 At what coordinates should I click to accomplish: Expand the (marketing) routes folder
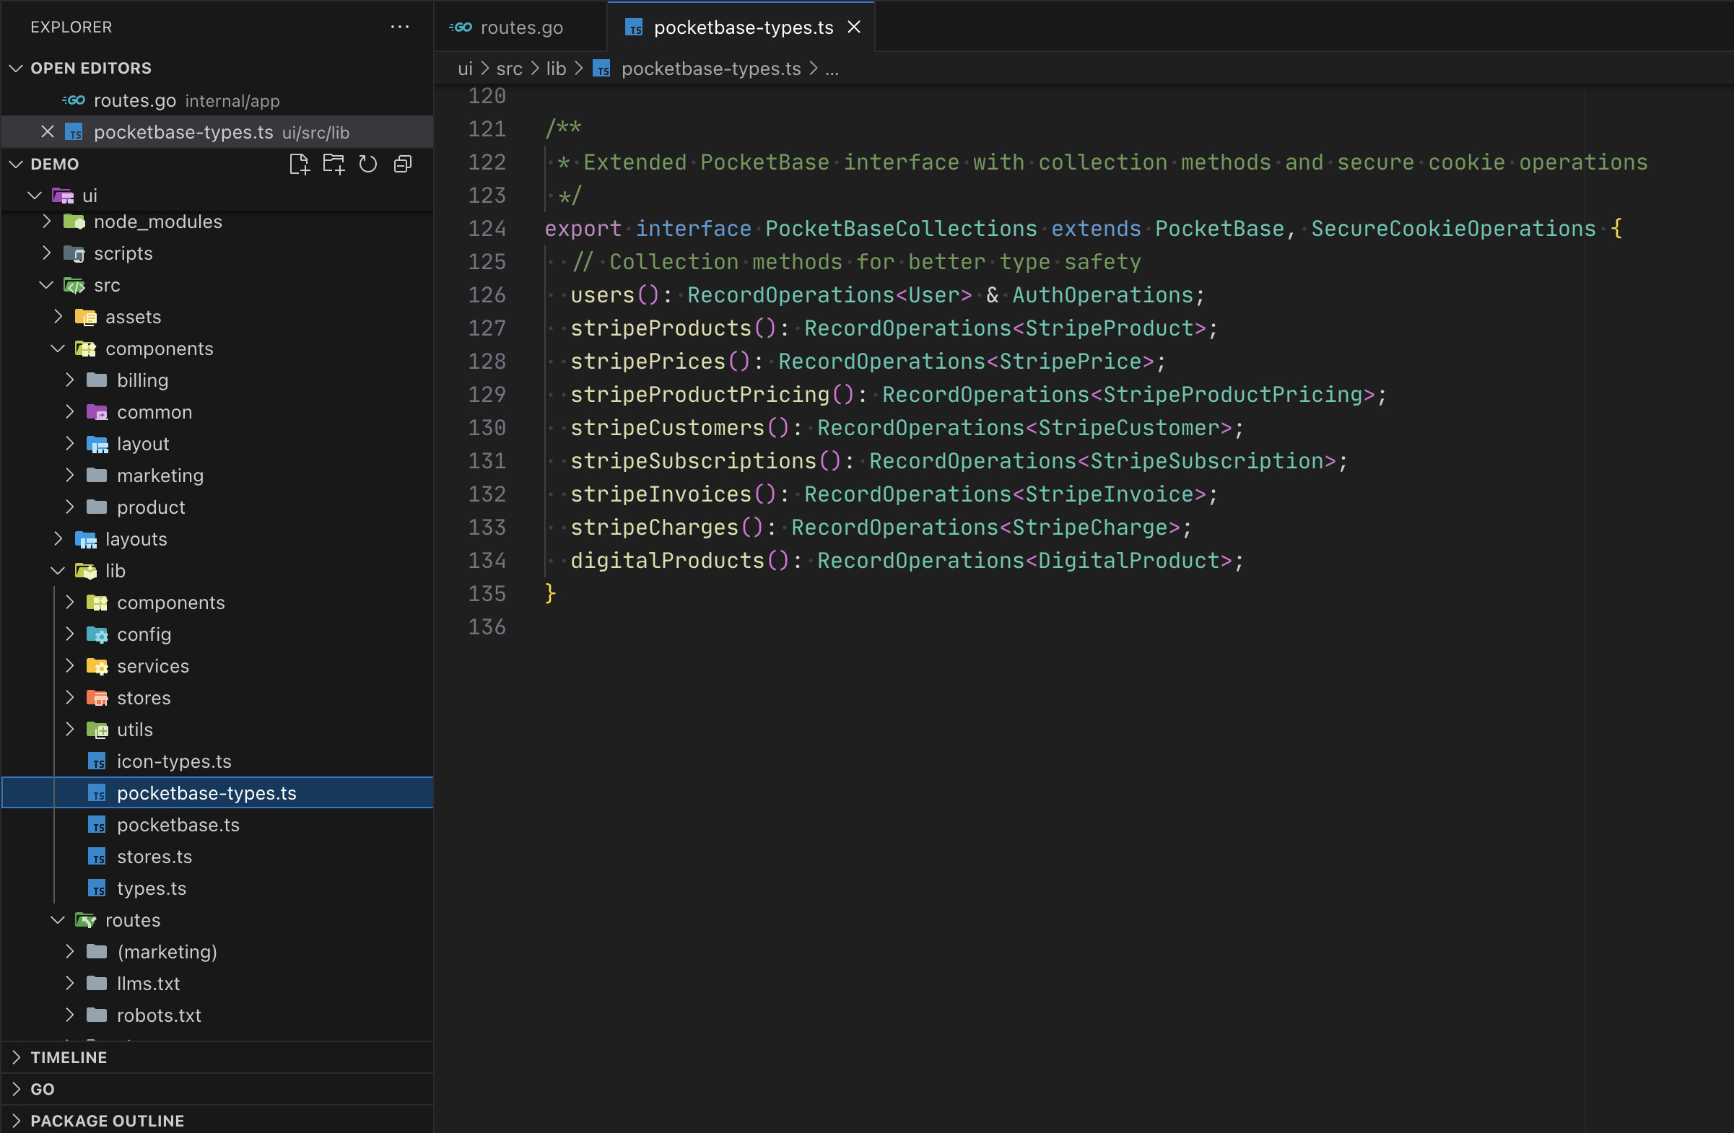(x=70, y=952)
